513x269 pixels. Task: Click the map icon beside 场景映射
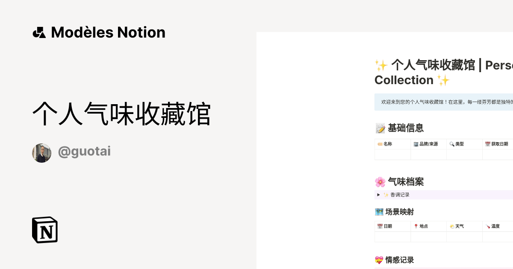coord(379,211)
